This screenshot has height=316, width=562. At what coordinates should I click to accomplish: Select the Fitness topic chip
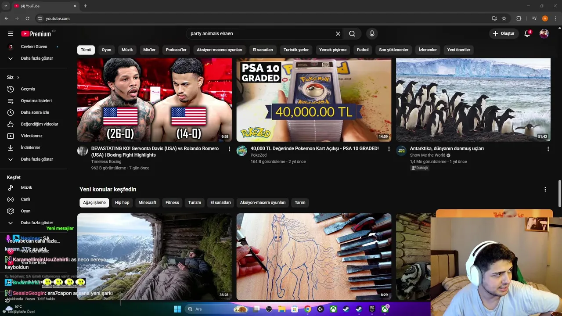(x=172, y=202)
